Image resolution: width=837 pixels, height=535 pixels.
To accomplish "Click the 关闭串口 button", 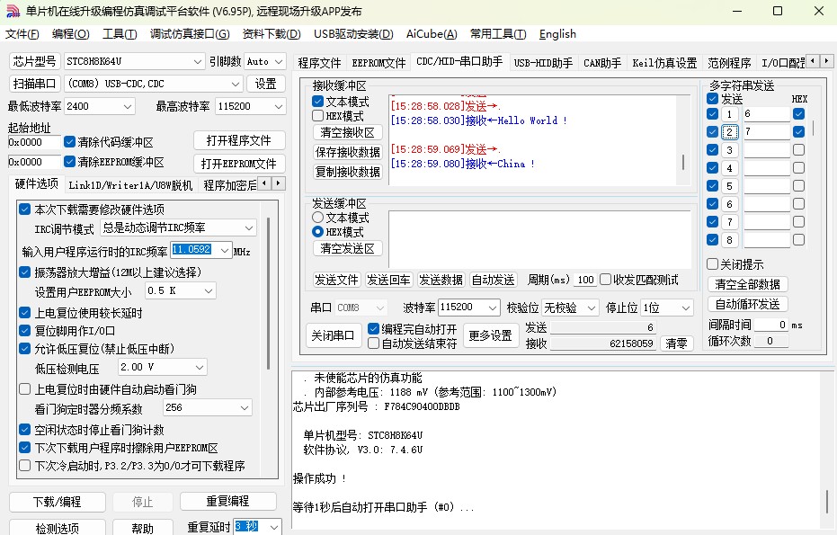I will pyautogui.click(x=333, y=335).
